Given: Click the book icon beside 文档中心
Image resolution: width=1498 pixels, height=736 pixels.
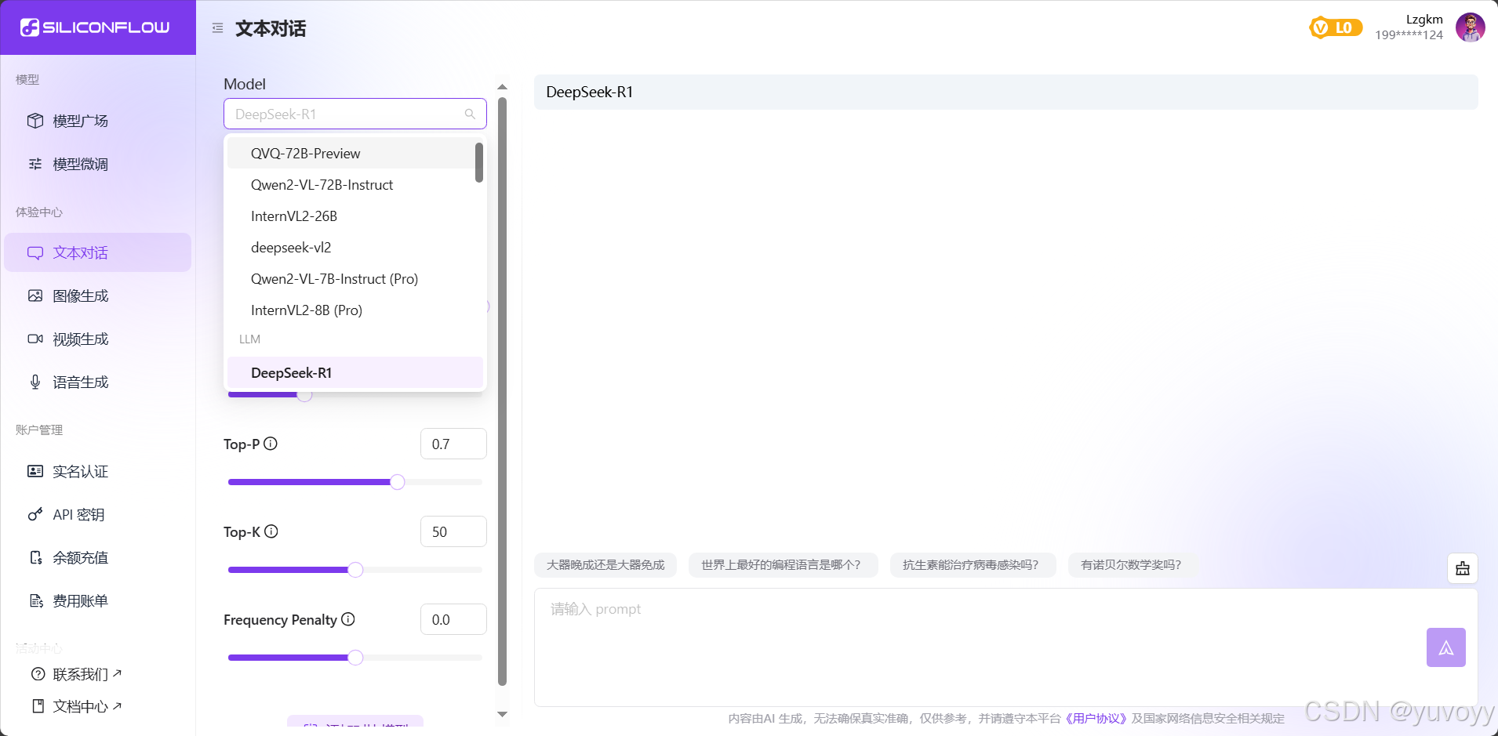Looking at the screenshot, I should (x=38, y=706).
